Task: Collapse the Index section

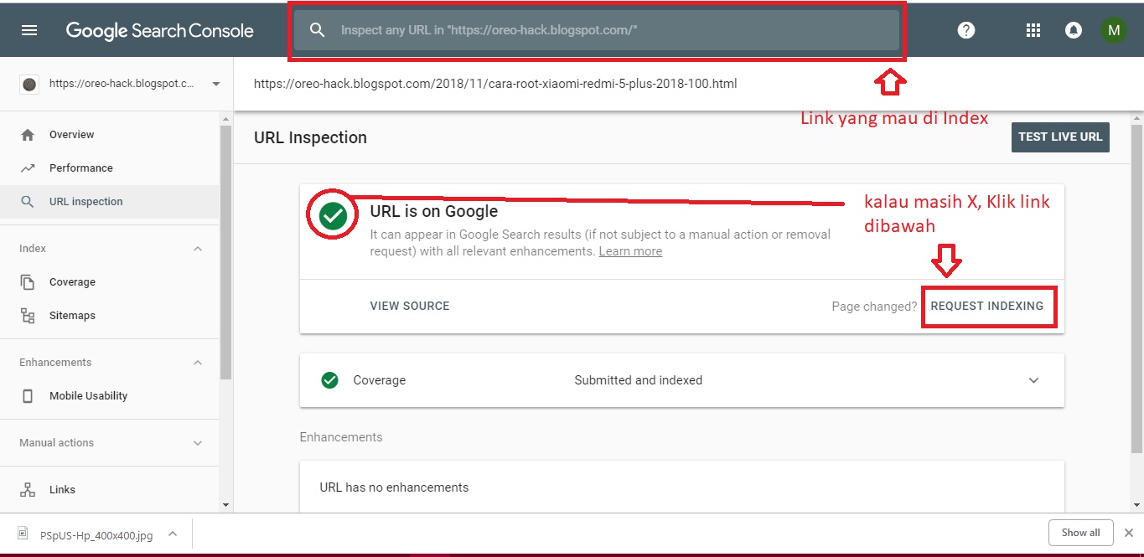Action: click(198, 249)
